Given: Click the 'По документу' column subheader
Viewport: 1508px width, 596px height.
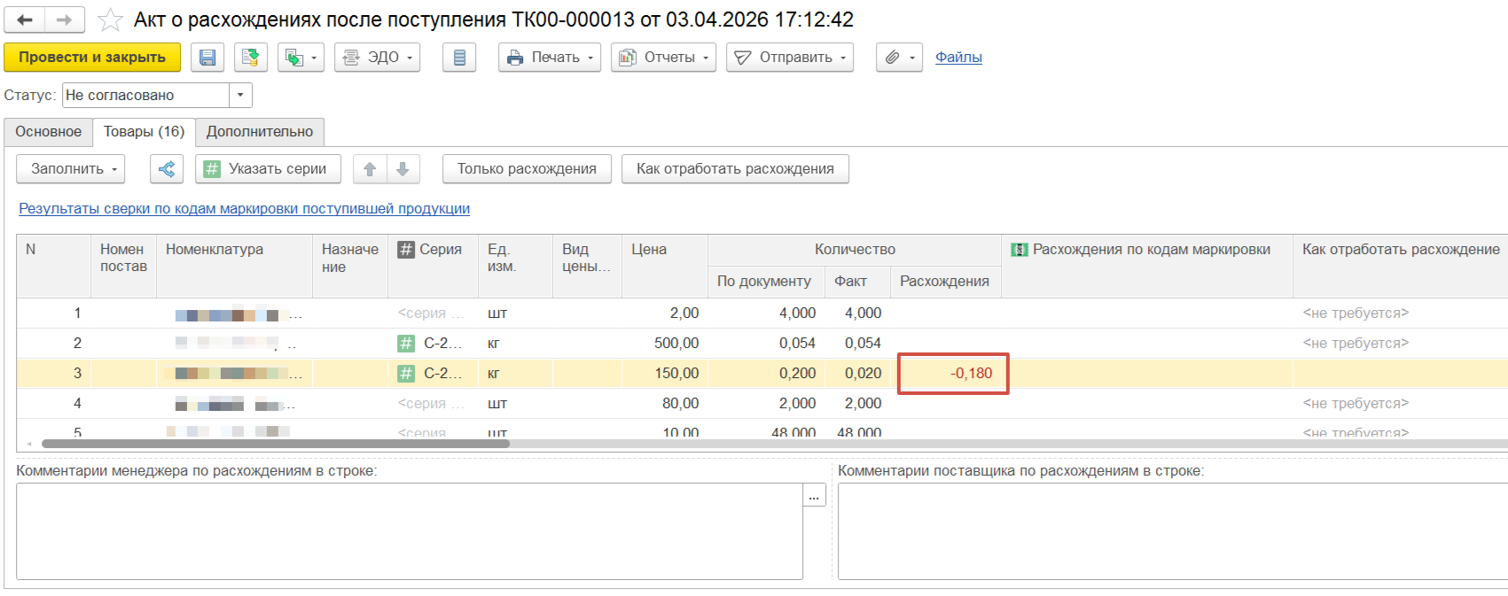Looking at the screenshot, I should 766,282.
